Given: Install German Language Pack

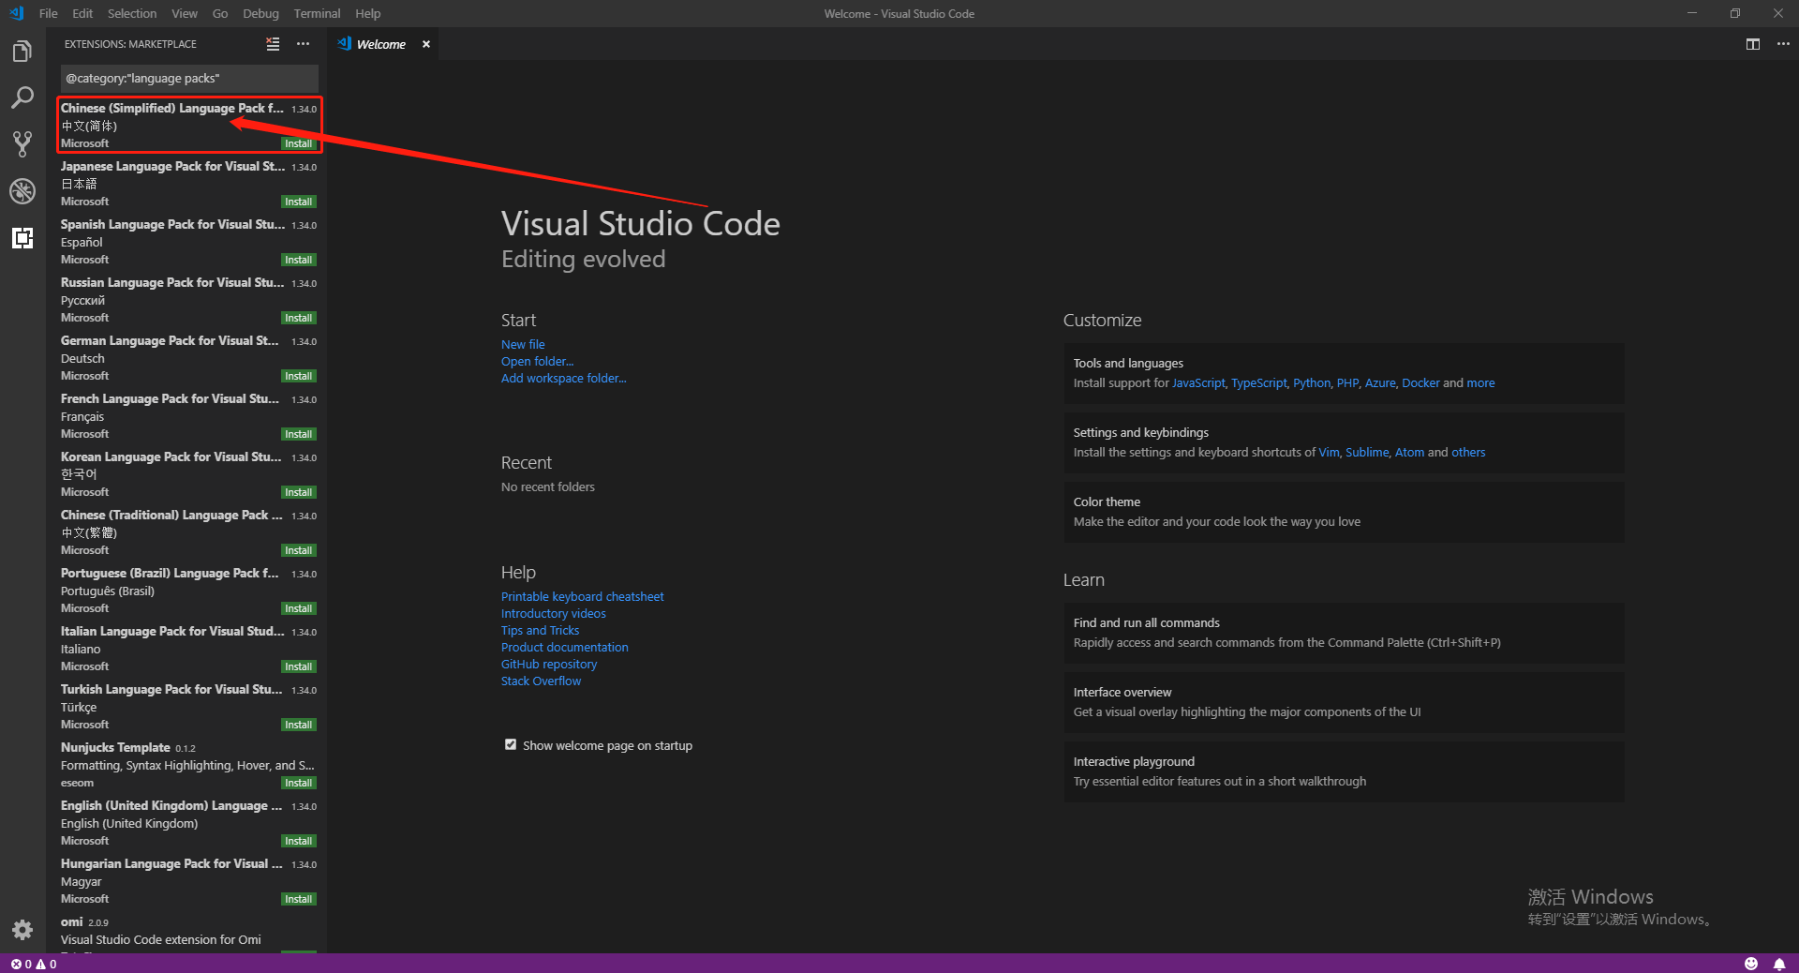Looking at the screenshot, I should click(299, 376).
